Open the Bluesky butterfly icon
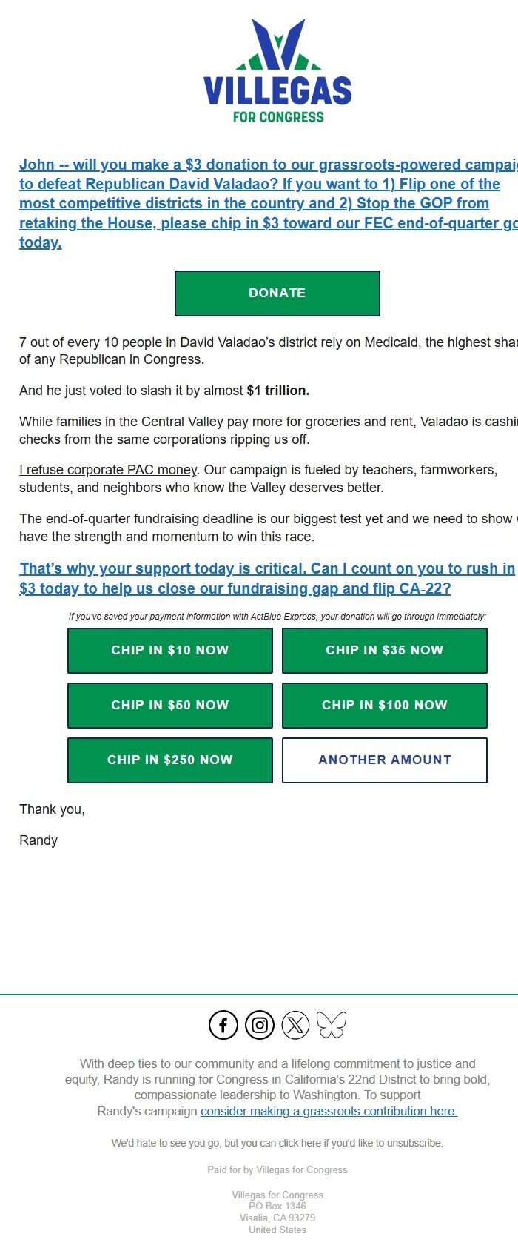The image size is (518, 1251). point(331,1025)
